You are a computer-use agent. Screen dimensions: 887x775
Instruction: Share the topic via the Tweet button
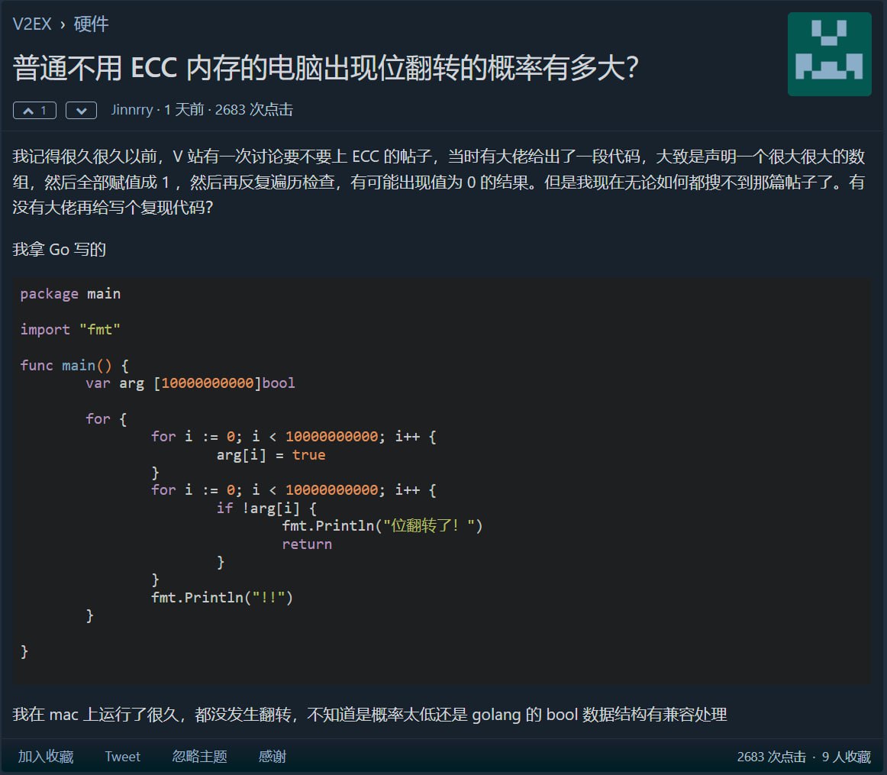pyautogui.click(x=122, y=757)
